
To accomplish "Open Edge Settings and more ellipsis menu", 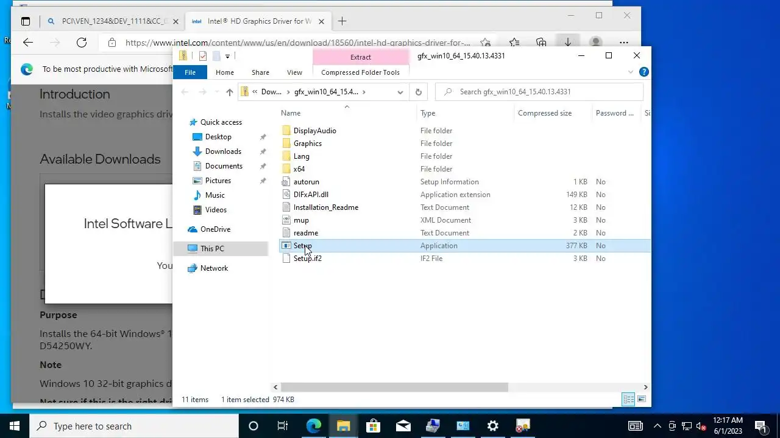I will tap(623, 43).
